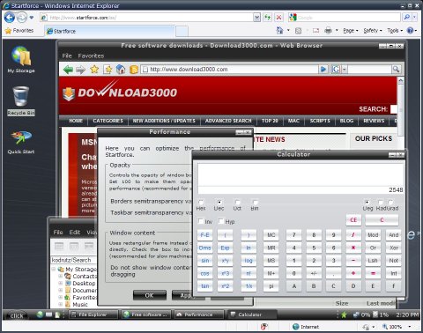Select the Hex radio button in Calculator
This screenshot has height=333, width=423.
[201, 203]
